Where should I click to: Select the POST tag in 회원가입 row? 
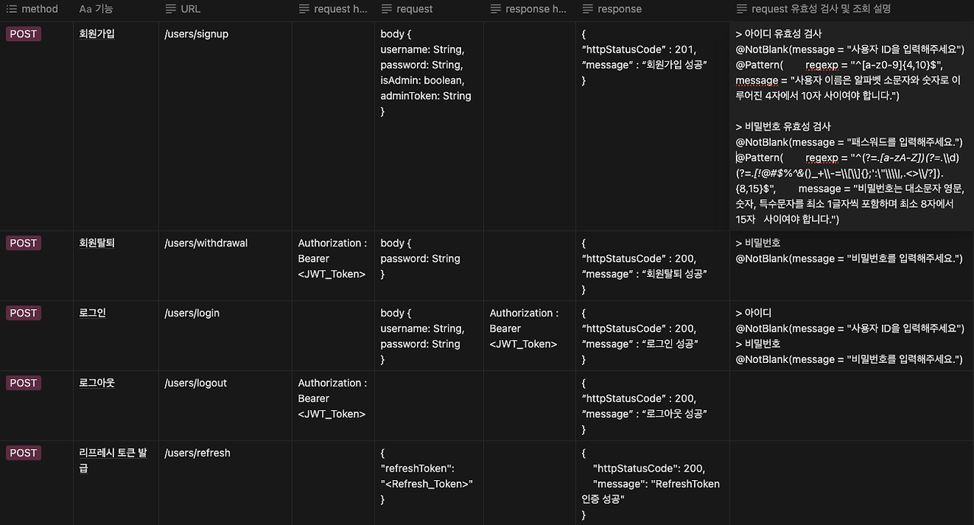(23, 34)
